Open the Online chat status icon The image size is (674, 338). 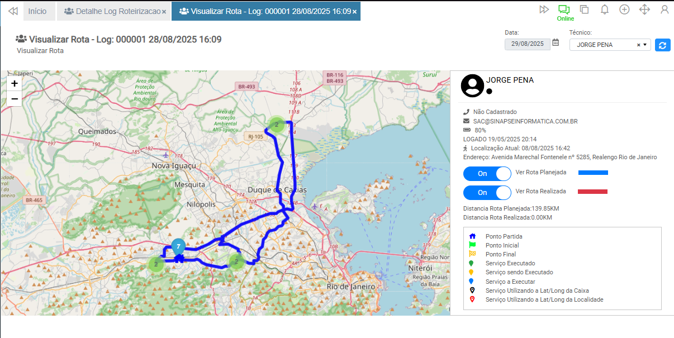pos(564,9)
